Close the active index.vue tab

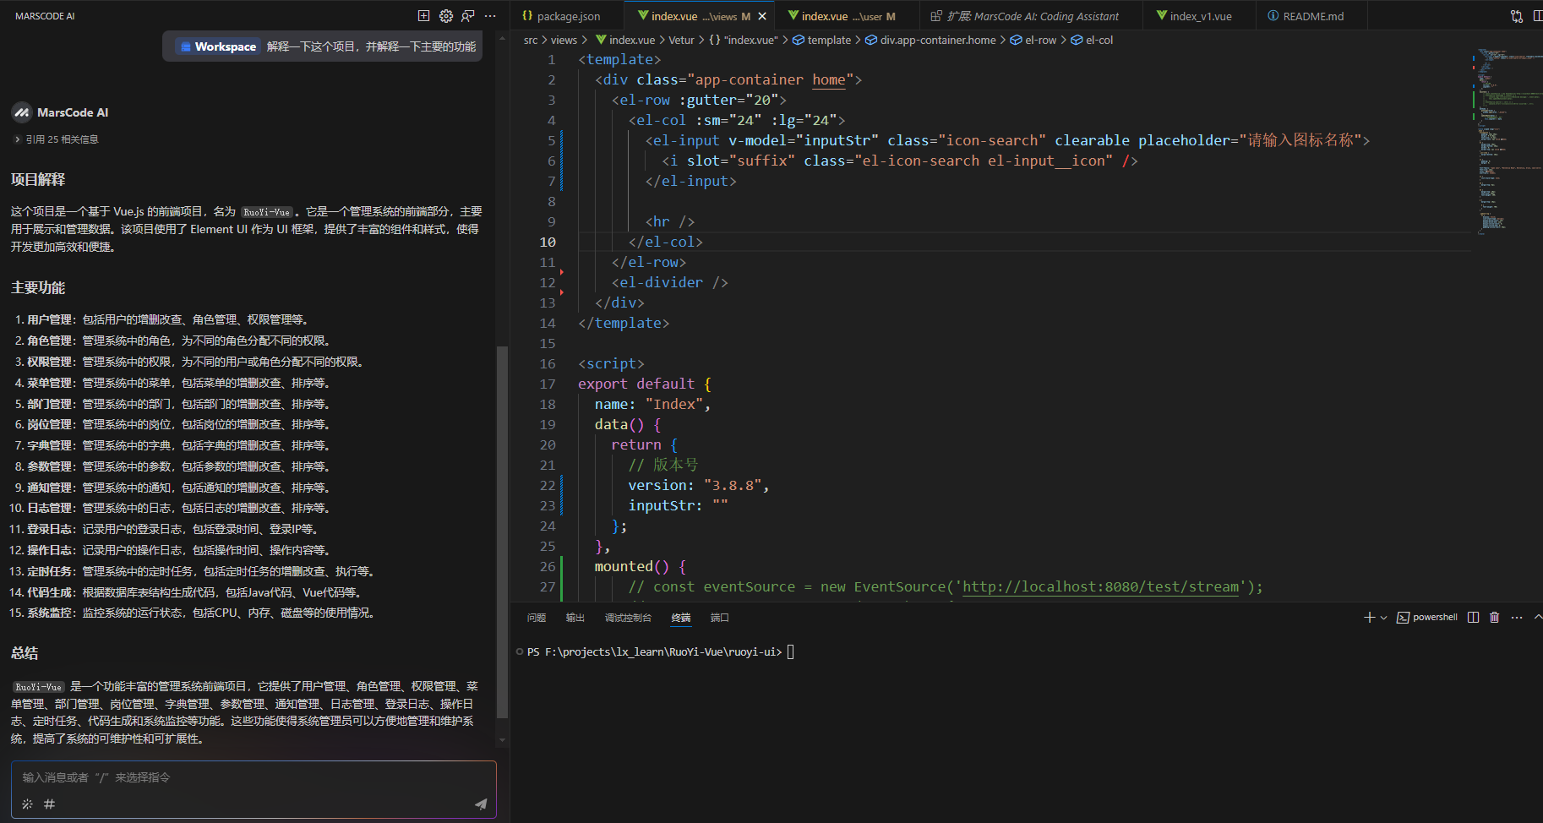point(762,16)
